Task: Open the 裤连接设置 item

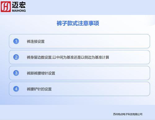Action: [x=36, y=41]
